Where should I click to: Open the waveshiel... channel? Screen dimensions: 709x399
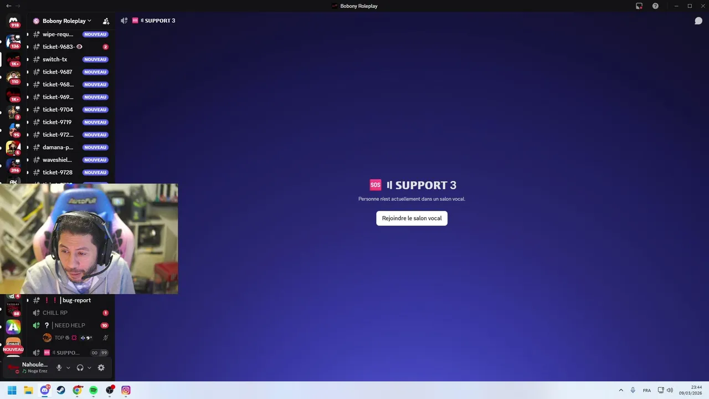coord(70,160)
